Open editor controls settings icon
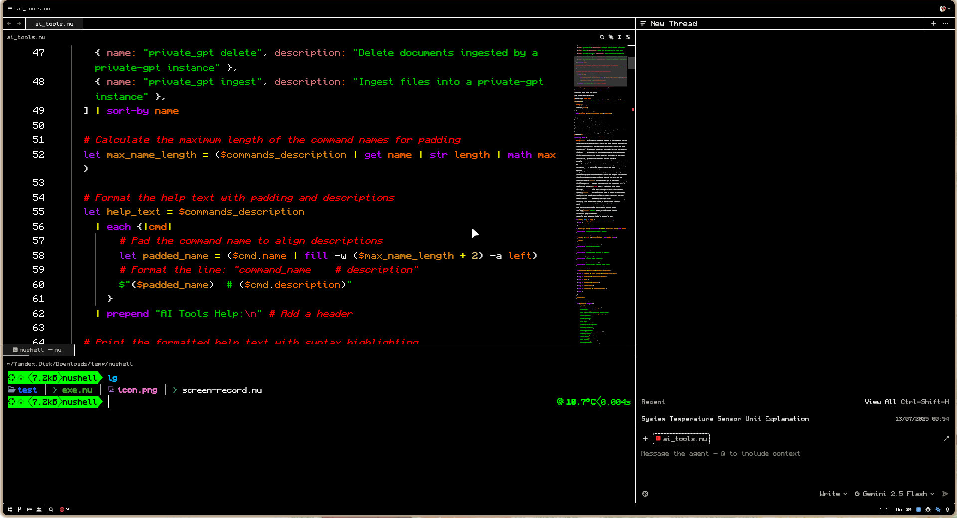Image resolution: width=957 pixels, height=518 pixels. 628,37
